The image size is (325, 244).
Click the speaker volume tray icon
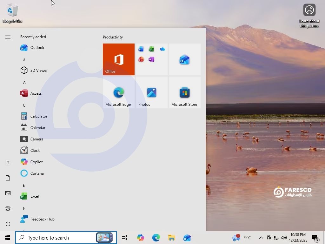pyautogui.click(x=284, y=238)
